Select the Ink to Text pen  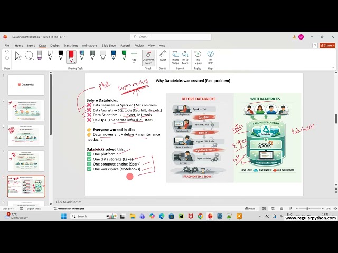pos(50,55)
